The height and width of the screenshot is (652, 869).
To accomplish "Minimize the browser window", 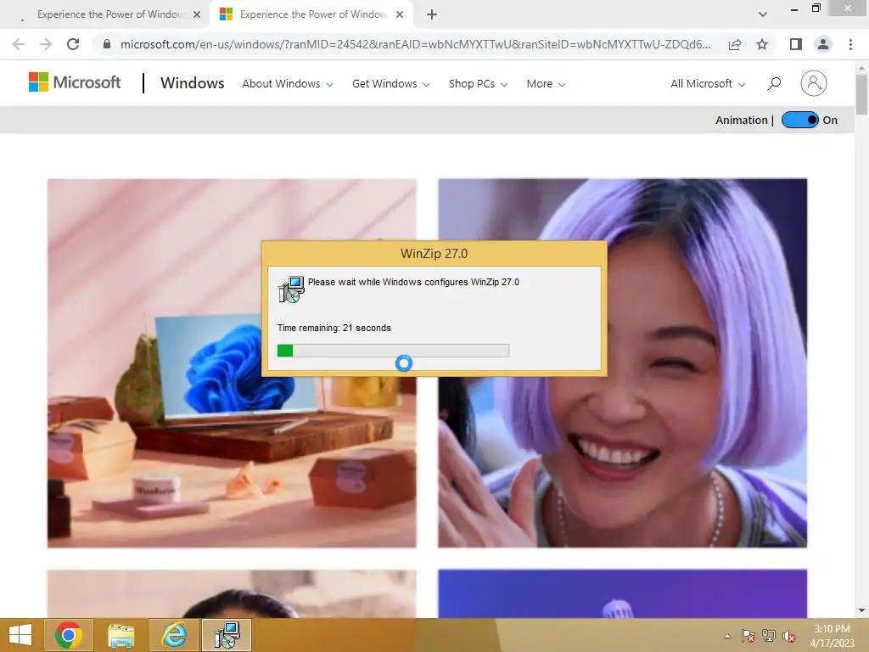I will click(x=794, y=9).
